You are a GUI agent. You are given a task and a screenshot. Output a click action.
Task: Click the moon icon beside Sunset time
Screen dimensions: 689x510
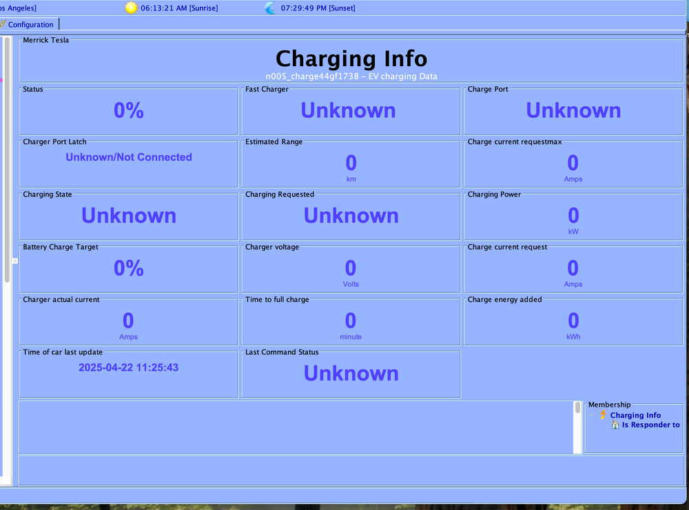click(x=270, y=8)
